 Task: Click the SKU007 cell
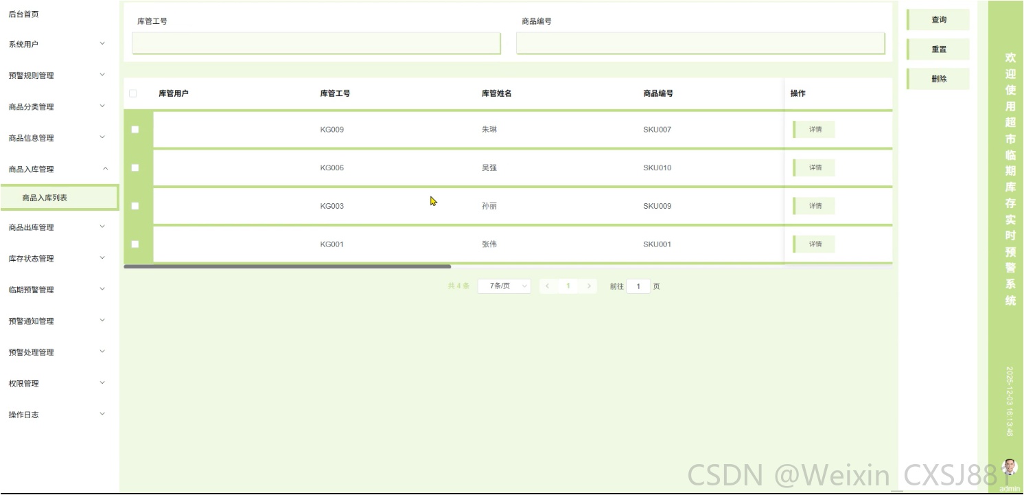pos(658,130)
